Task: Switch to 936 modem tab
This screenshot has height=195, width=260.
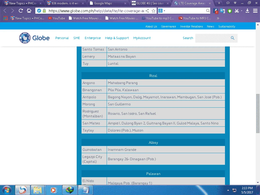Action: pos(66,3)
